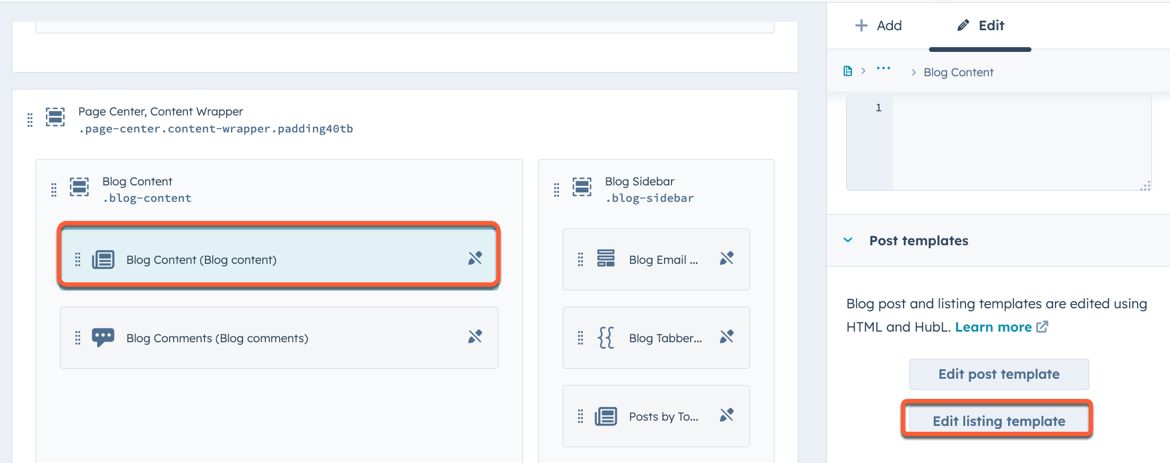Select the Blog Tabber module
1170x463 pixels.
click(x=656, y=337)
